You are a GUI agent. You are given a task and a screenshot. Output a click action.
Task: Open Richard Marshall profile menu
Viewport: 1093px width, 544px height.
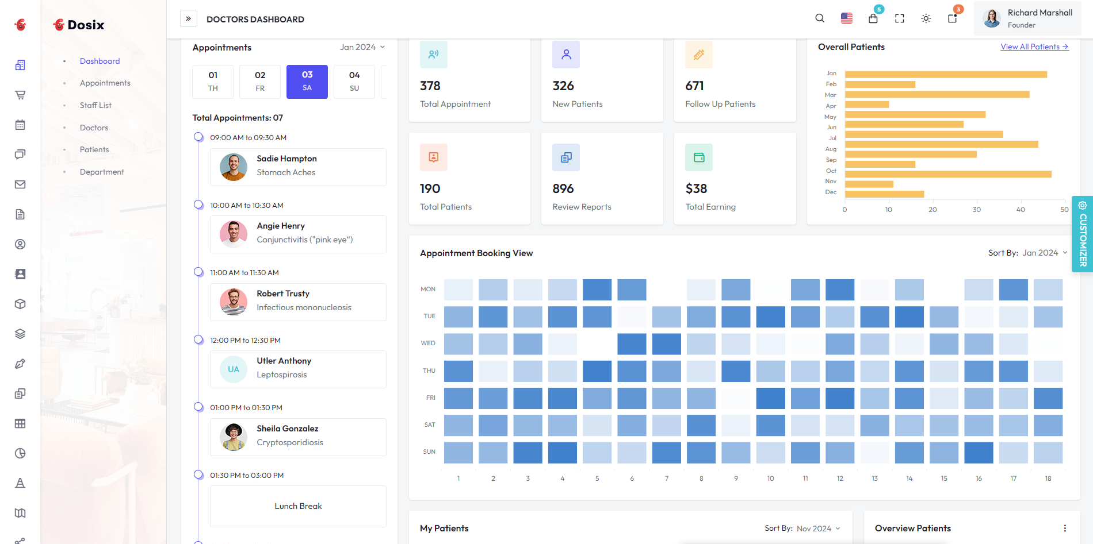[1027, 18]
